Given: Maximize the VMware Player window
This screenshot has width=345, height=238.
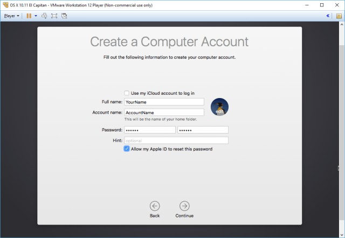Looking at the screenshot, I should point(322,5).
